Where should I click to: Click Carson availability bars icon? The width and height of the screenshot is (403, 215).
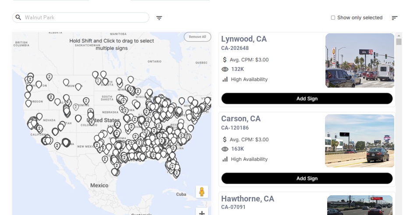click(x=225, y=159)
